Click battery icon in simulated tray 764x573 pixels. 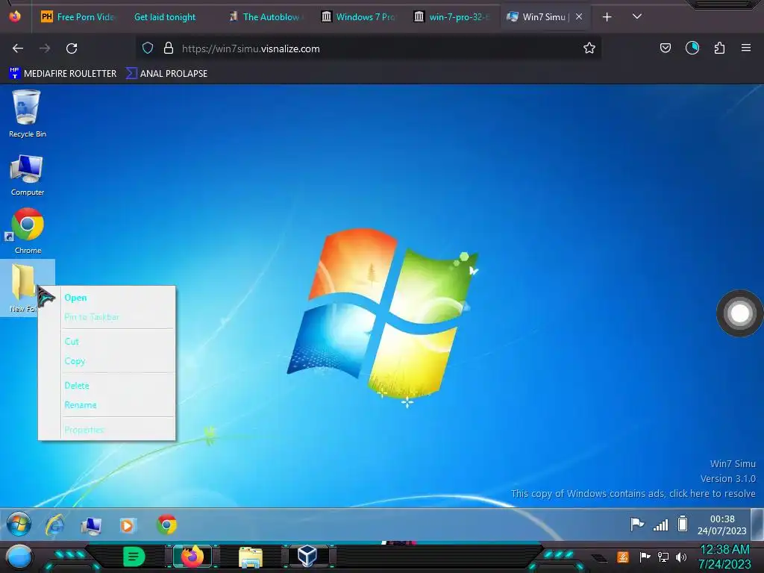coord(683,524)
